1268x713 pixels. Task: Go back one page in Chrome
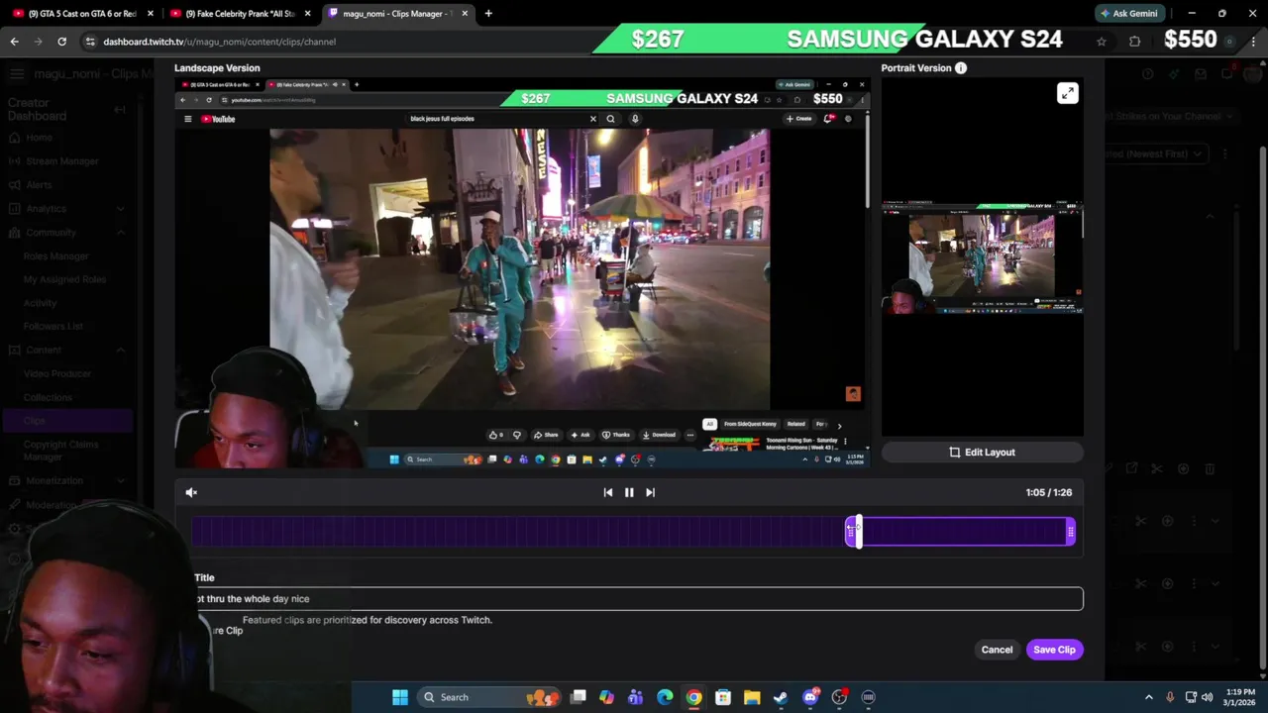[x=14, y=42]
